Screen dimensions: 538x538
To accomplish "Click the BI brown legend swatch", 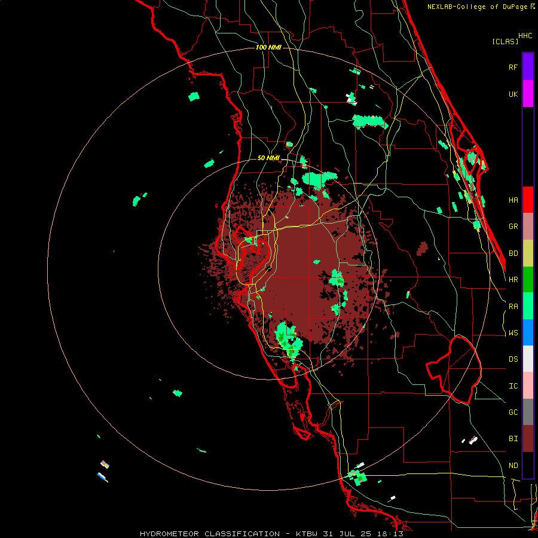I will pos(528,439).
